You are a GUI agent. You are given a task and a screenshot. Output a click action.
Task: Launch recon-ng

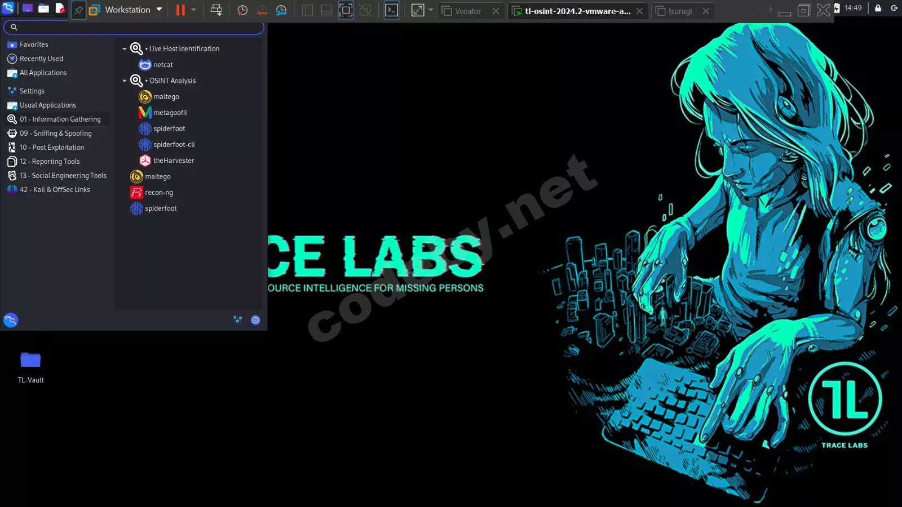click(x=159, y=192)
